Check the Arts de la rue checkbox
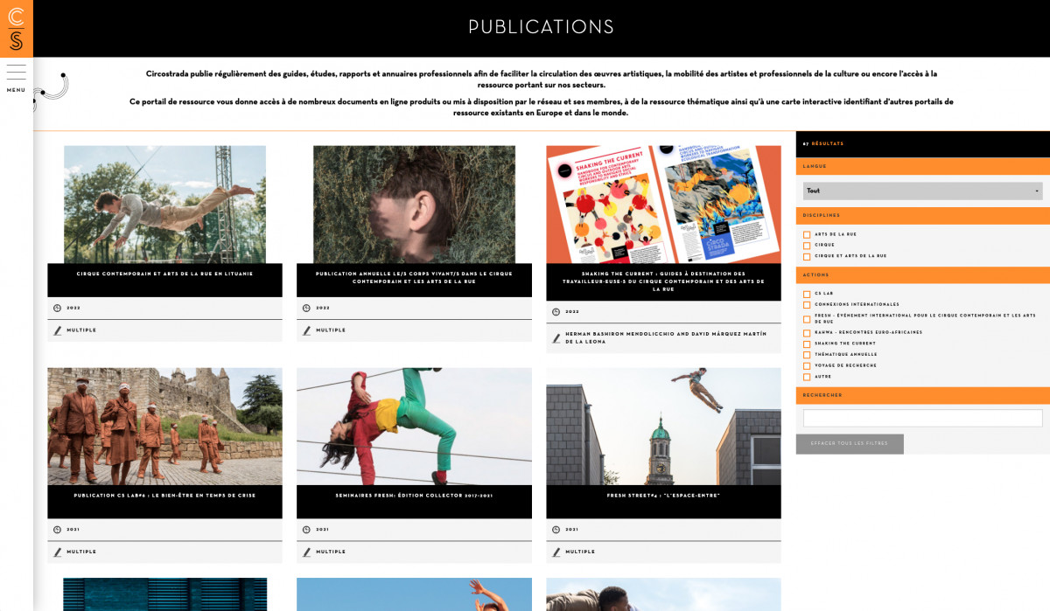Image resolution: width=1050 pixels, height=611 pixels. pos(807,234)
